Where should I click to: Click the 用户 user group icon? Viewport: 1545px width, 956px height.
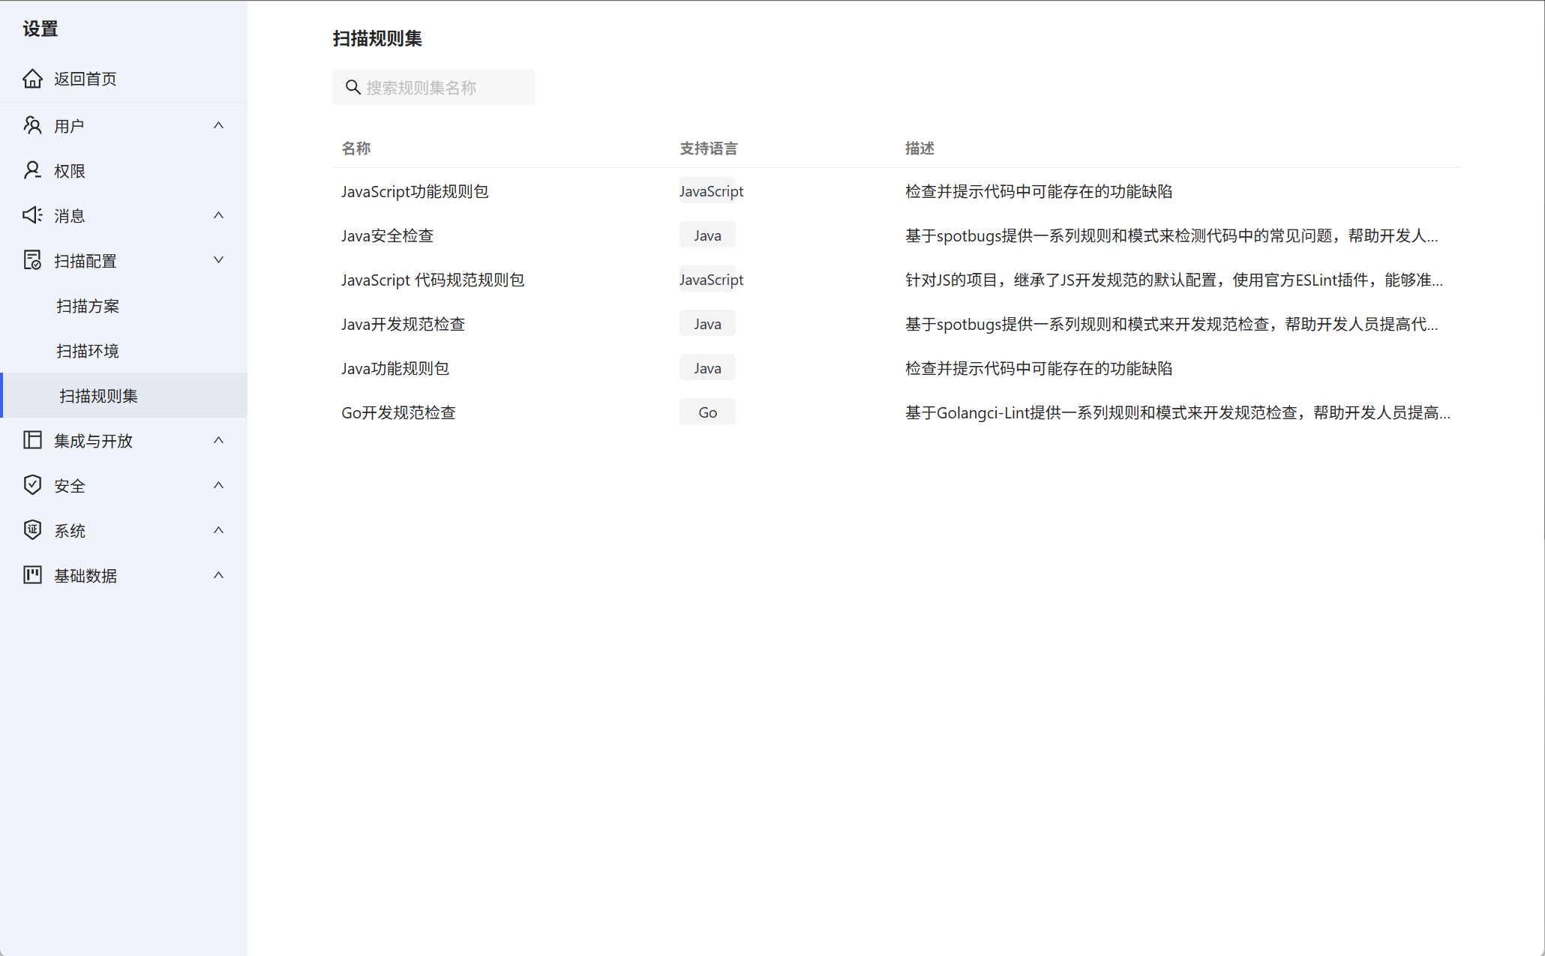click(32, 125)
